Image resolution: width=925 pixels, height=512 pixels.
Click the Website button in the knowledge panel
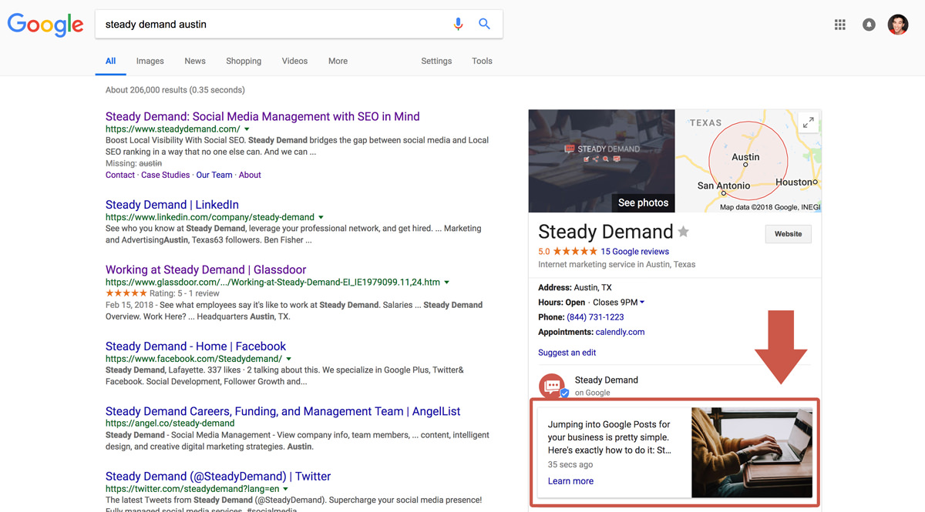pyautogui.click(x=788, y=233)
